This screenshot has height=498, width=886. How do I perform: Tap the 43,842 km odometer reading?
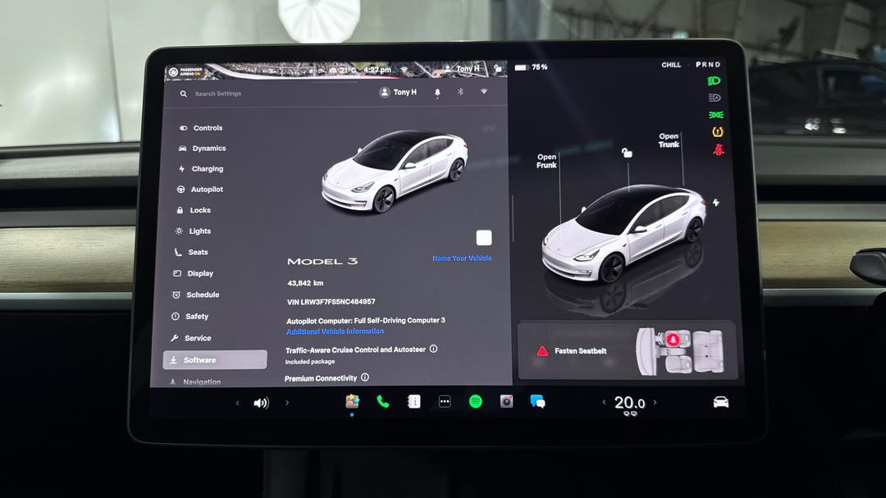click(x=305, y=283)
